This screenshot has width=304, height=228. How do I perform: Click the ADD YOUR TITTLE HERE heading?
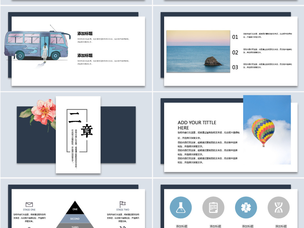click(197, 125)
